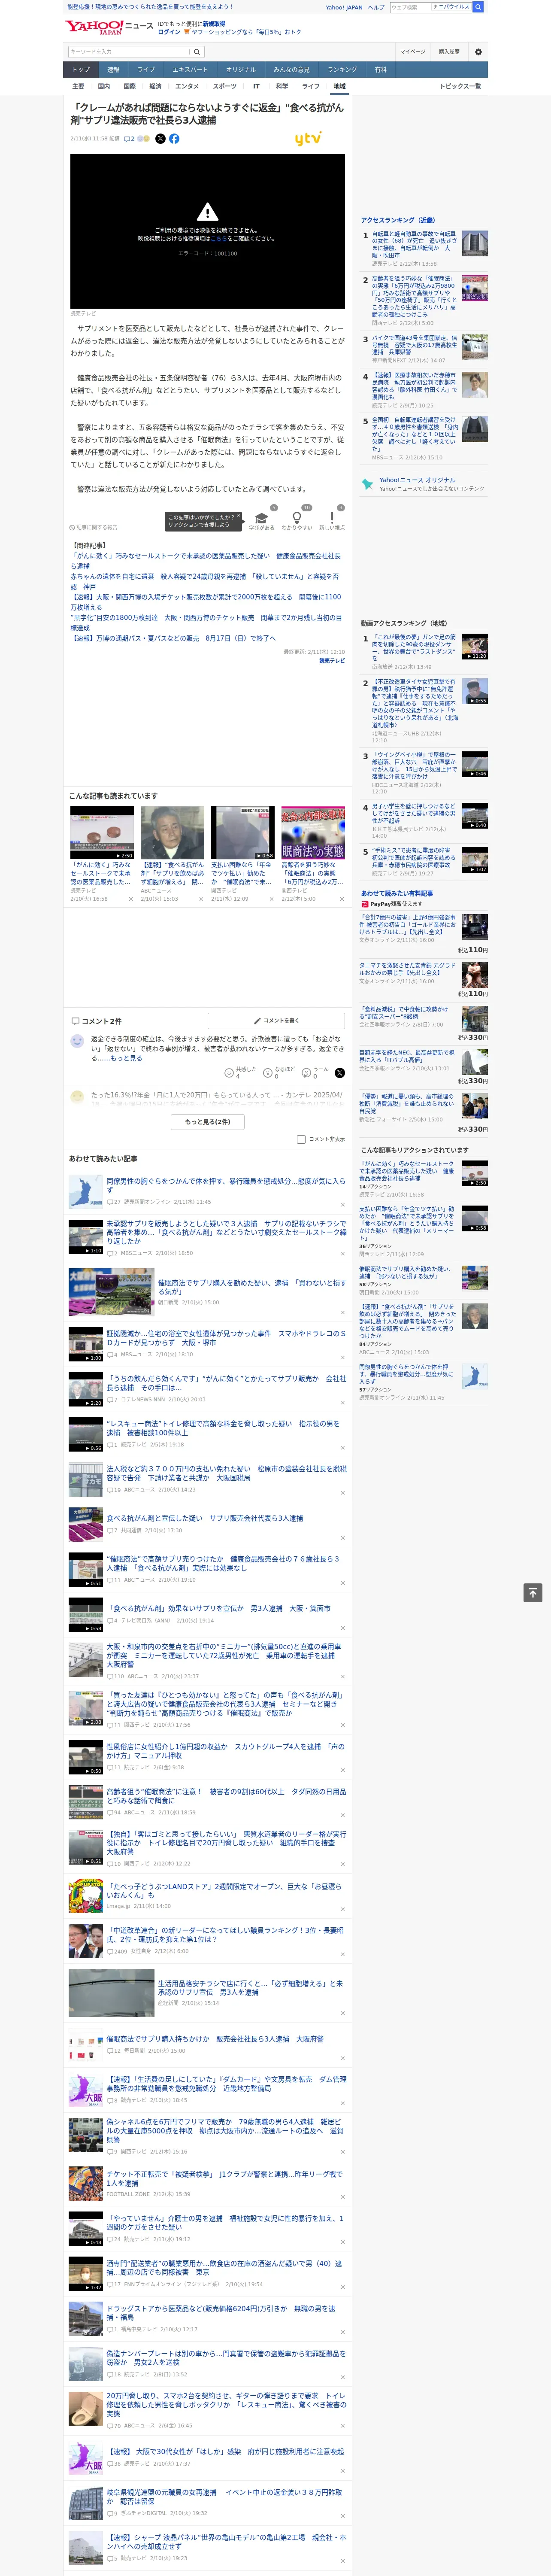Select 国内 category tab
This screenshot has height=2576, width=551.
[x=103, y=86]
